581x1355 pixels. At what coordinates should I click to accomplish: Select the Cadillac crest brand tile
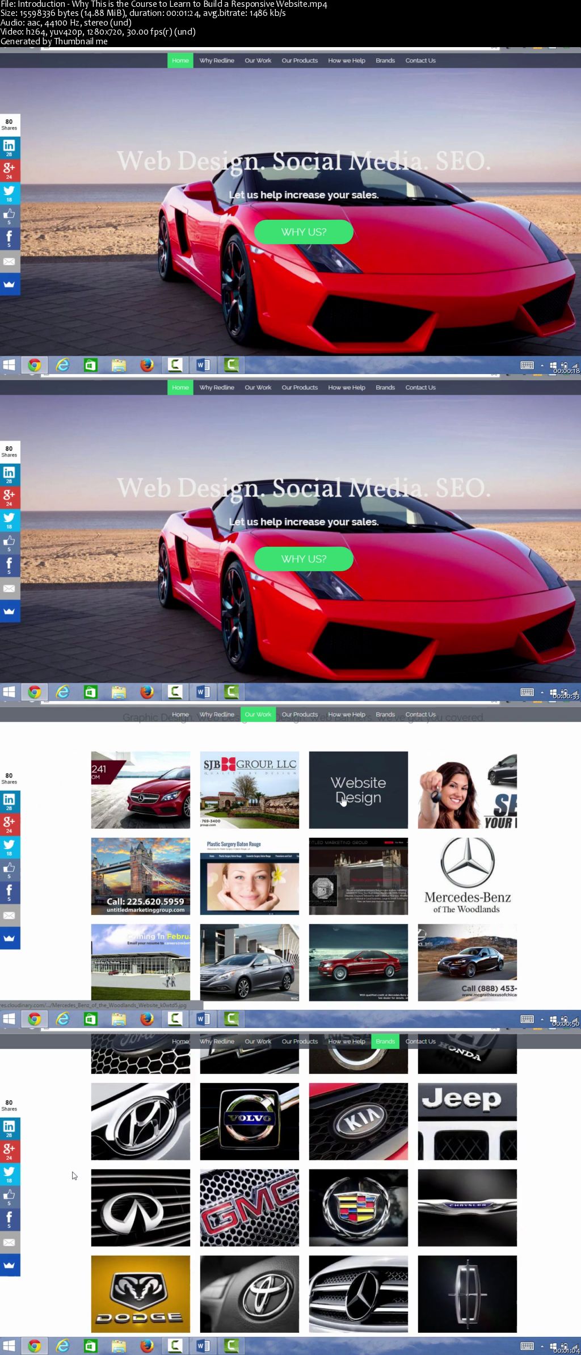click(x=359, y=1208)
